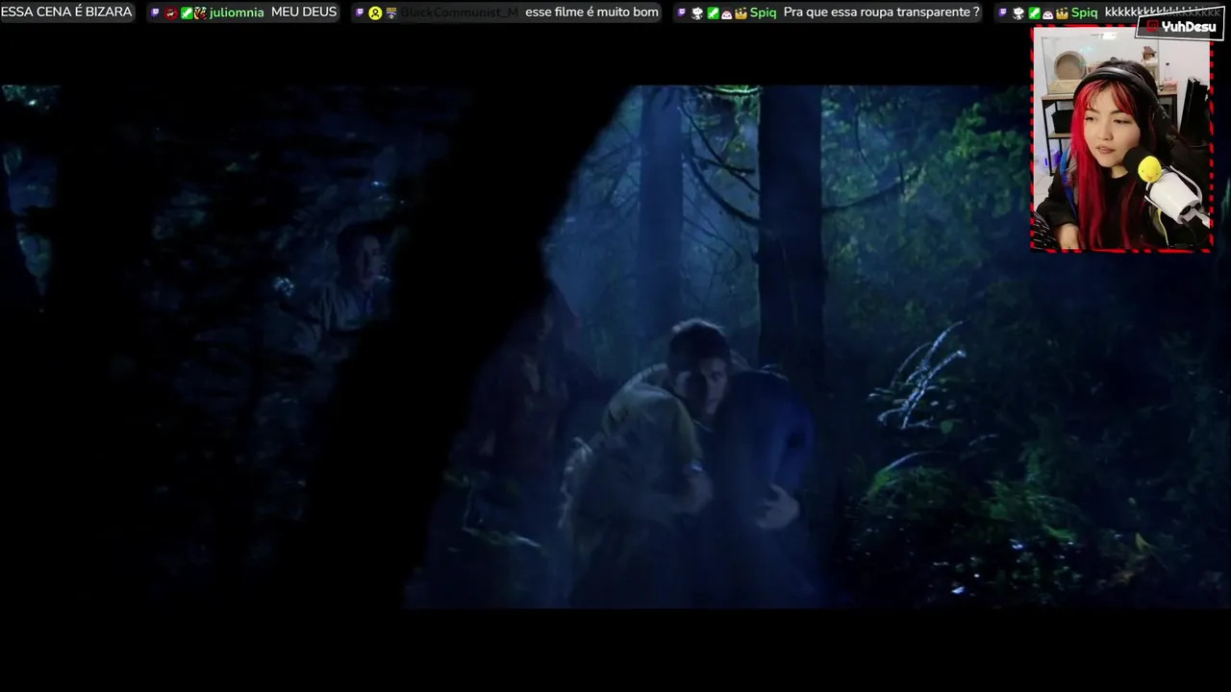Screen dimensions: 1231x692
Task: Click the forest movie video frame
Action: point(615,346)
